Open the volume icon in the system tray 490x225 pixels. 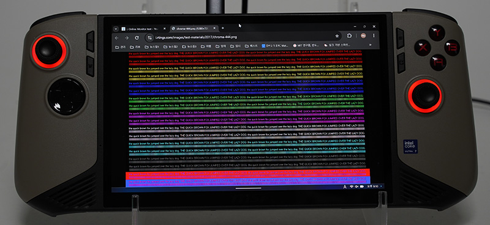356,186
